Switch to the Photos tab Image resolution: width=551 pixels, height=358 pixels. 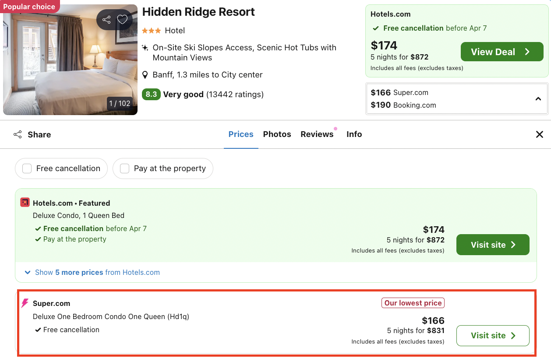tap(277, 134)
